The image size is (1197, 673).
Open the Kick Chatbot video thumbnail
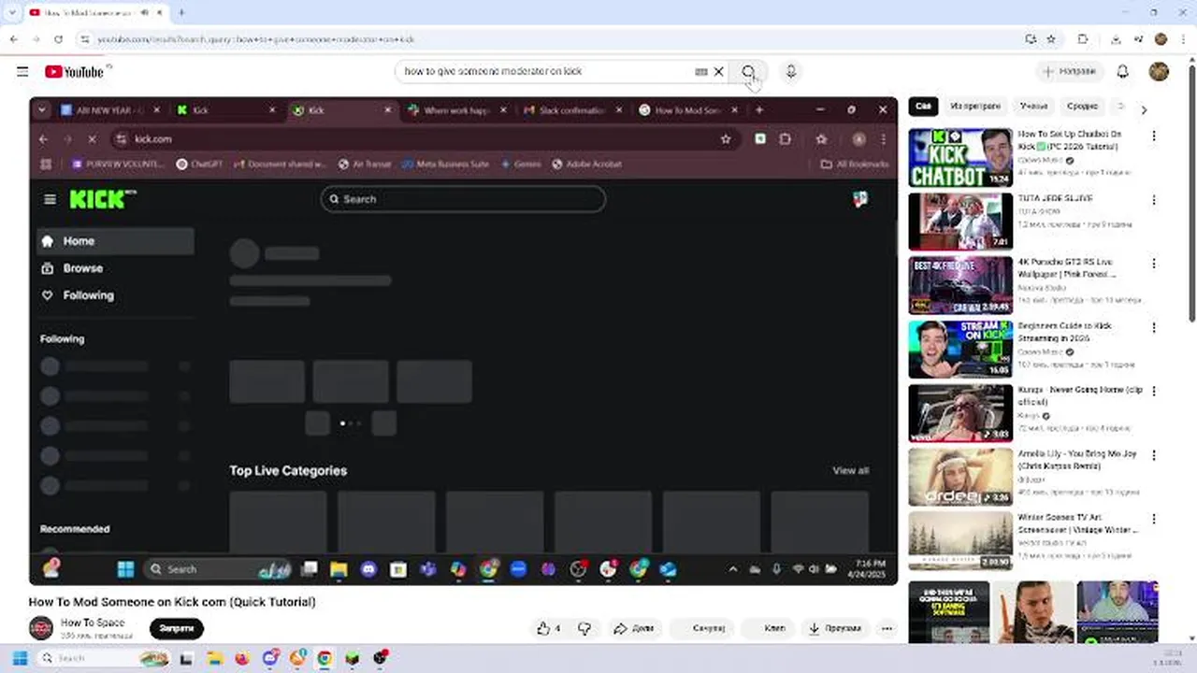click(x=960, y=157)
